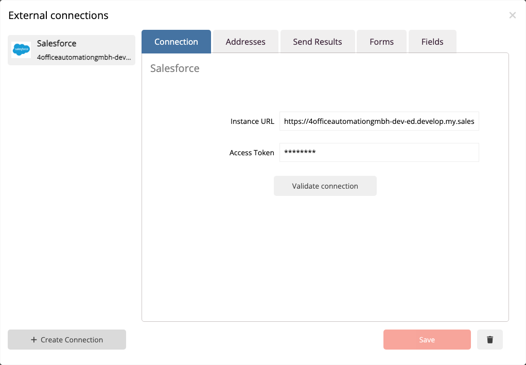This screenshot has height=365, width=526.
Task: Click the External connections title
Action: (x=58, y=15)
